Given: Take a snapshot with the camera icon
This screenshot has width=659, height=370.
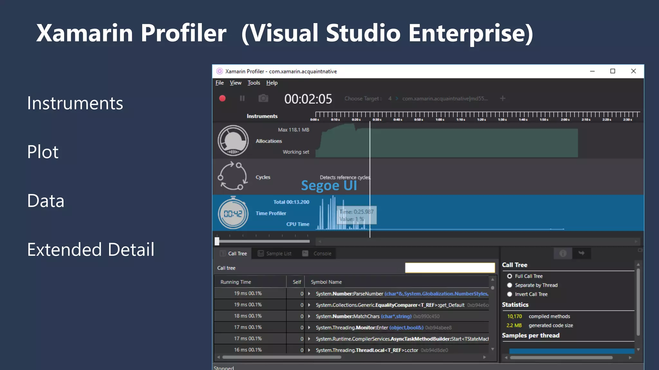Looking at the screenshot, I should coord(263,98).
